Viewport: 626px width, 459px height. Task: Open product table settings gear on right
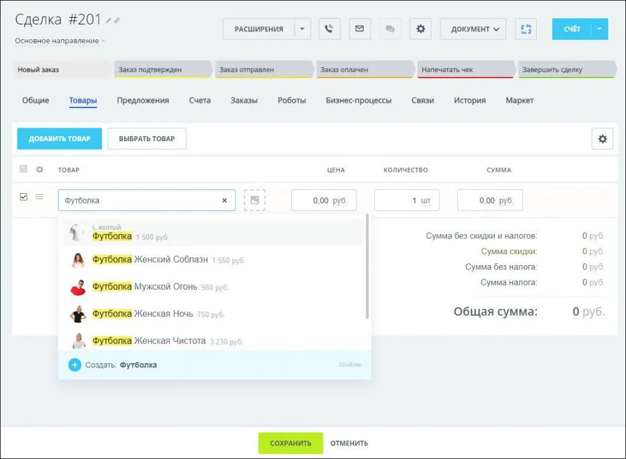click(x=602, y=139)
